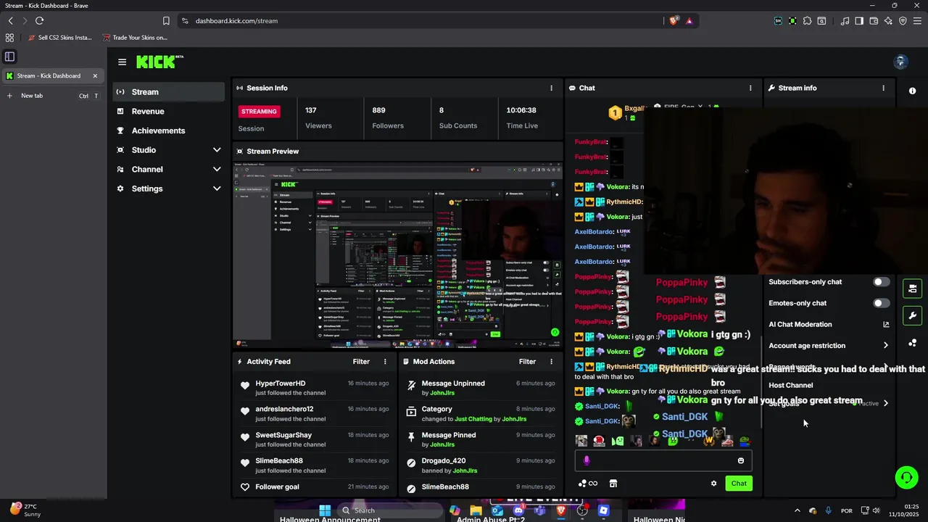Screen dimensions: 928x522
Task: Click the Brave Rewards triangle icon
Action: coord(689,21)
